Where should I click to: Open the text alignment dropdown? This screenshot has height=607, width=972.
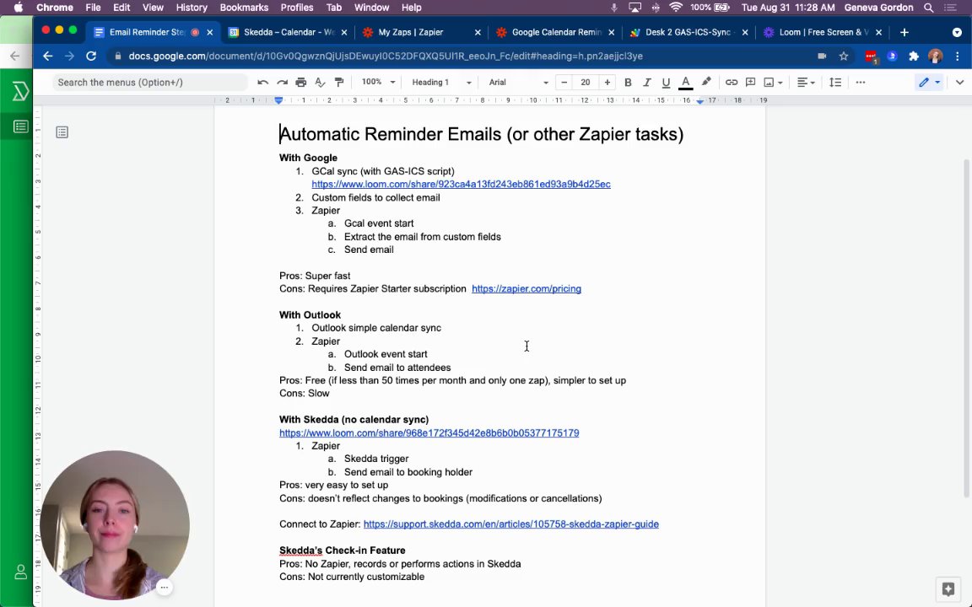pos(805,83)
